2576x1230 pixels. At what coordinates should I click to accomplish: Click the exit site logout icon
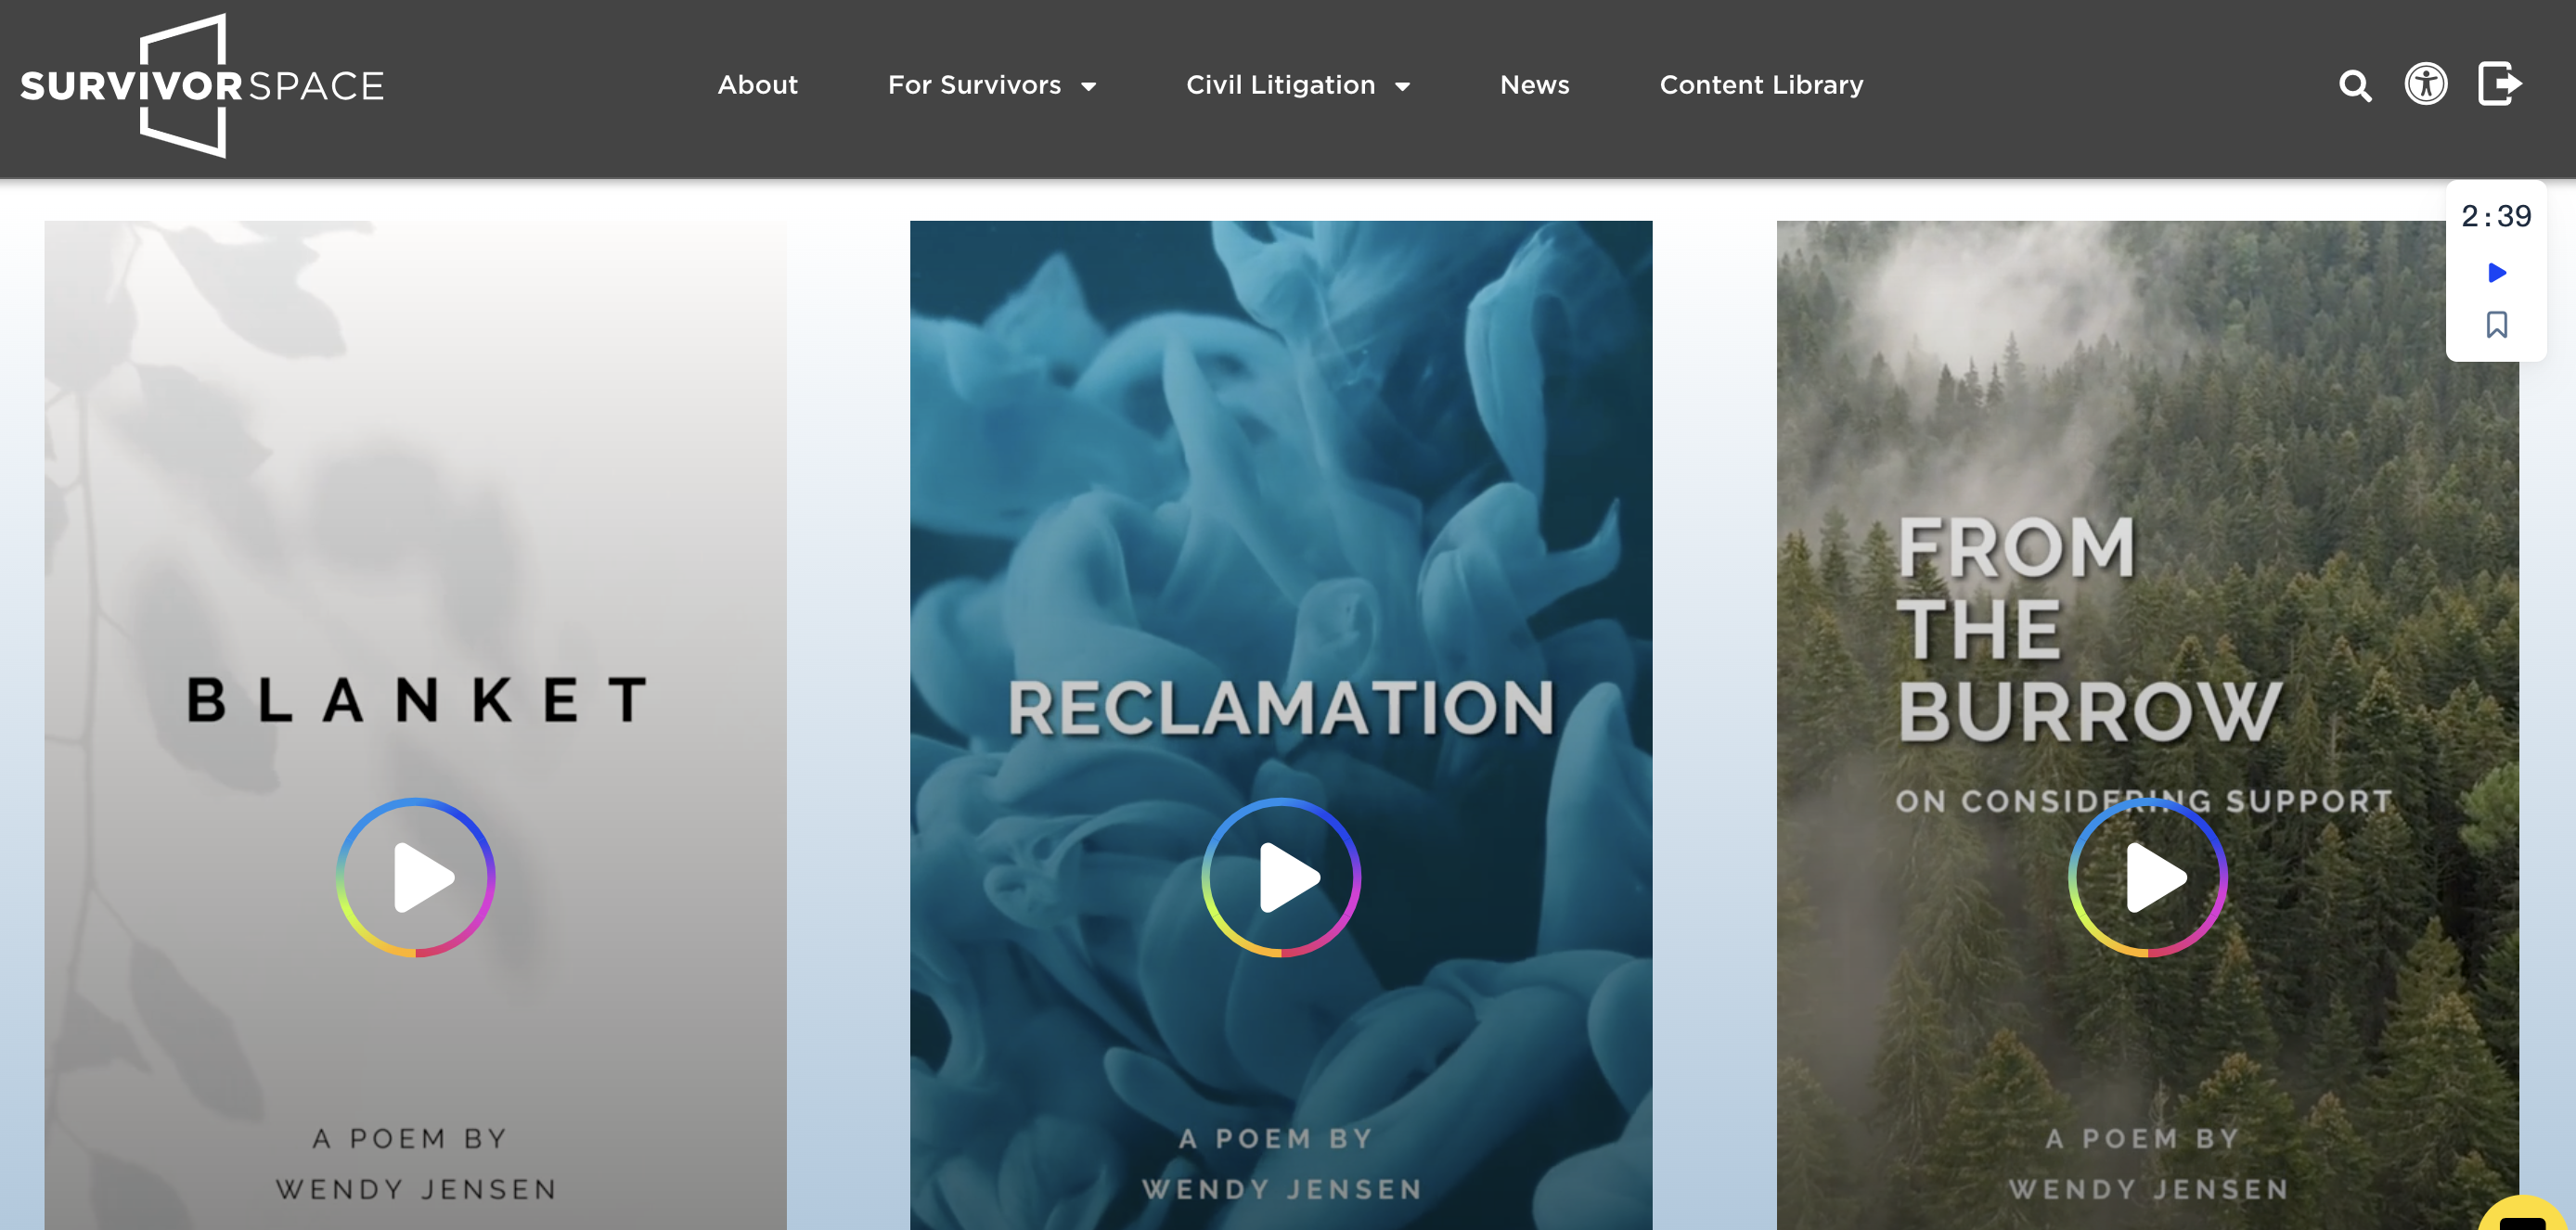2499,83
